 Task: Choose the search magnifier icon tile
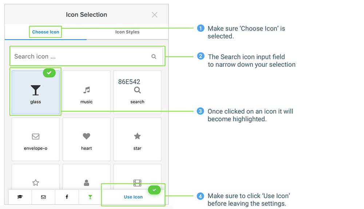[x=137, y=92]
